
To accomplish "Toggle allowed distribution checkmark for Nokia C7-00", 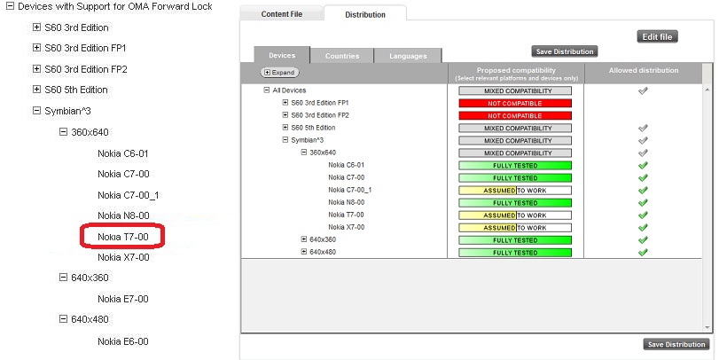I will click(643, 178).
